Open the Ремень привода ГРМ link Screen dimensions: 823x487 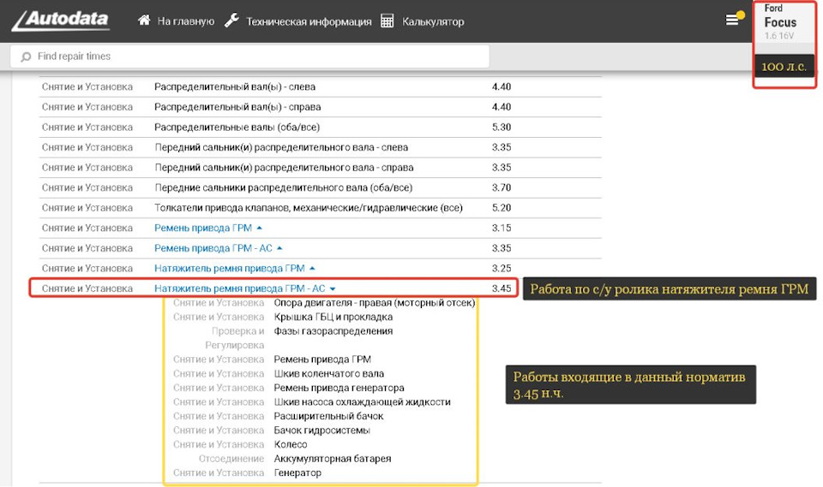click(203, 228)
